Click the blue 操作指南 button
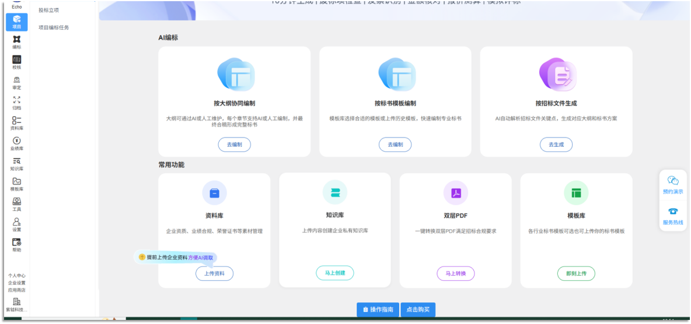 click(377, 309)
